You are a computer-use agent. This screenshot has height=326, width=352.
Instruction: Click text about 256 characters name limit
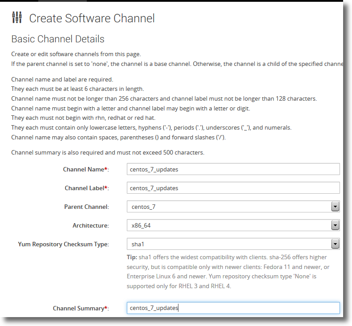pos(164,98)
